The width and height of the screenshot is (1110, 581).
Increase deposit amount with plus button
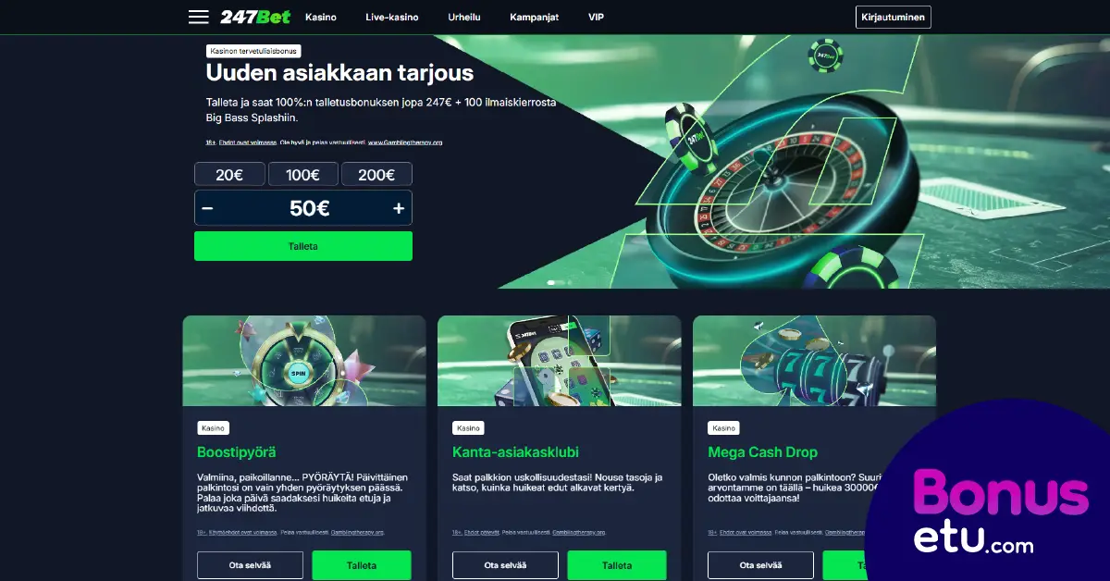[x=399, y=208]
